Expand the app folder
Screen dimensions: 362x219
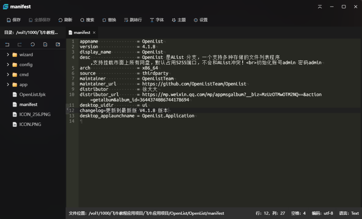click(8, 84)
